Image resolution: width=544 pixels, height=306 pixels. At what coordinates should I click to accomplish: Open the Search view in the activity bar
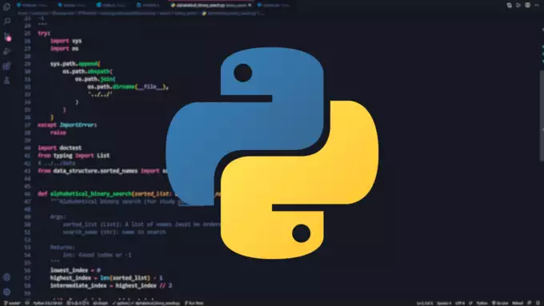tap(6, 22)
